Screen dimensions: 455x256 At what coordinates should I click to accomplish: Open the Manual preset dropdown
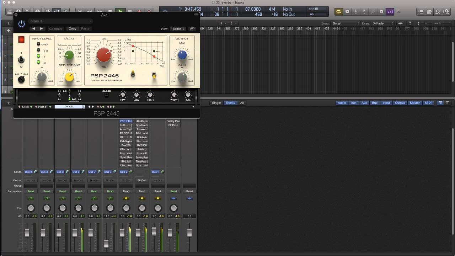coord(60,21)
